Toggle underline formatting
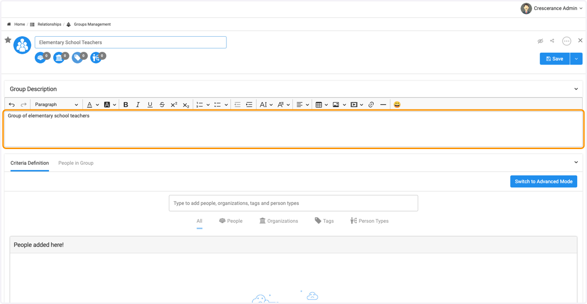This screenshot has height=304, width=587. (x=150, y=105)
